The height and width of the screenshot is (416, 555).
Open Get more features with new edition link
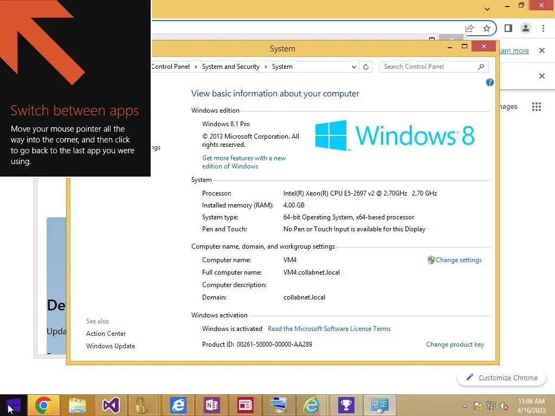[x=244, y=162]
